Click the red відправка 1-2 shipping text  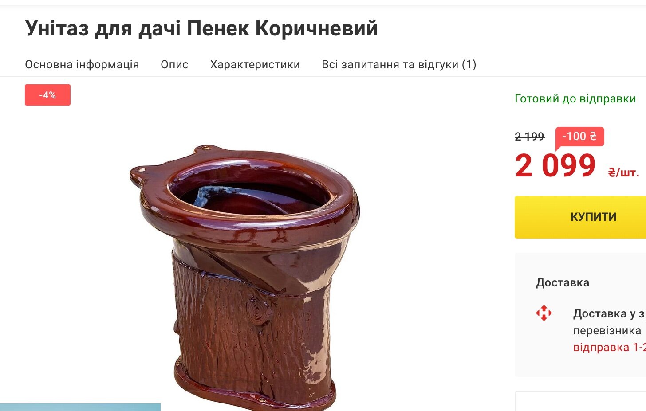(x=610, y=347)
